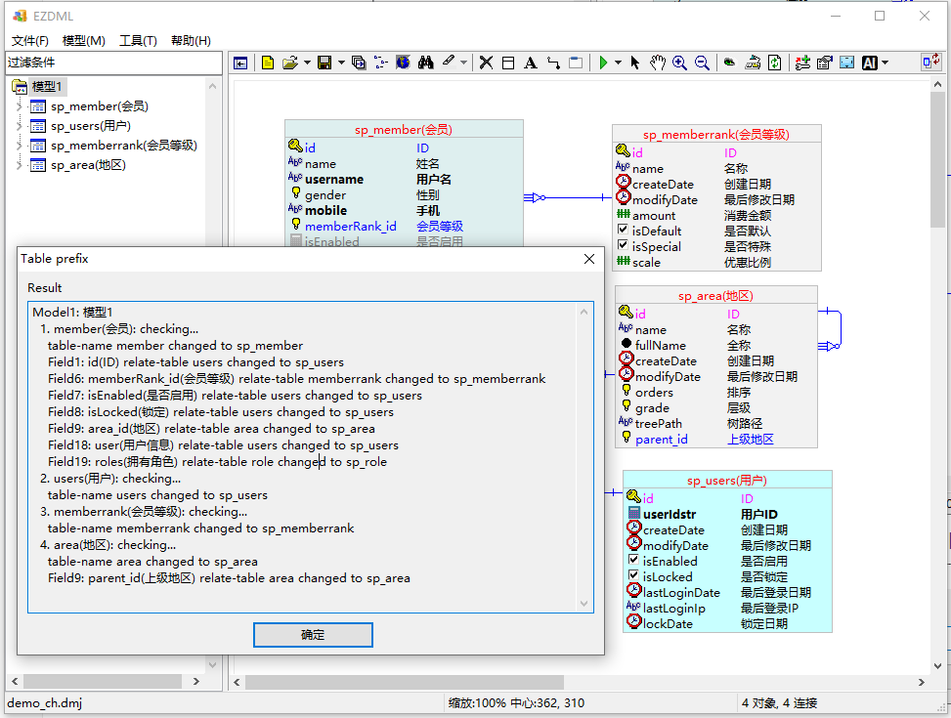Viewport: 951px width, 718px height.
Task: Expand the sp_area(地区) tree node
Action: click(x=20, y=165)
